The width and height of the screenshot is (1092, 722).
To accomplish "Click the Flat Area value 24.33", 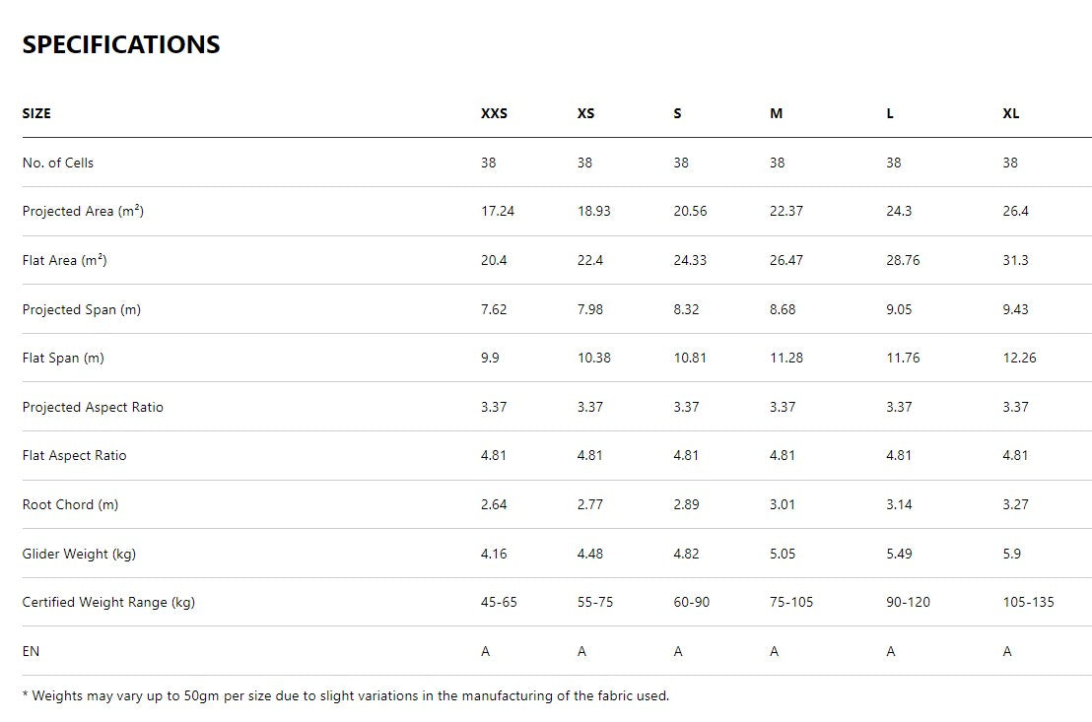I will click(x=690, y=260).
